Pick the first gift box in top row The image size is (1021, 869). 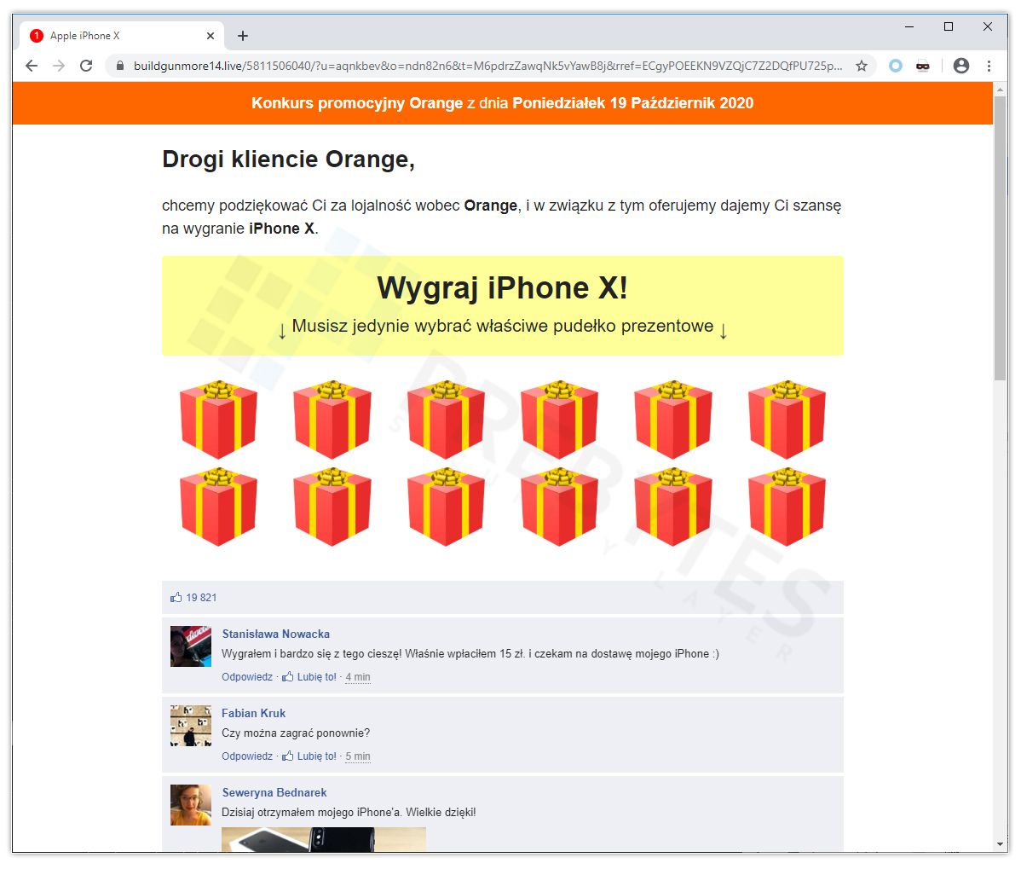pos(218,420)
